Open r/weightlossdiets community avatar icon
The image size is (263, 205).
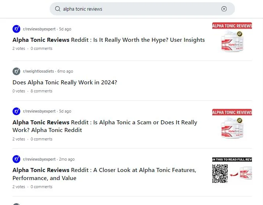(x=17, y=71)
